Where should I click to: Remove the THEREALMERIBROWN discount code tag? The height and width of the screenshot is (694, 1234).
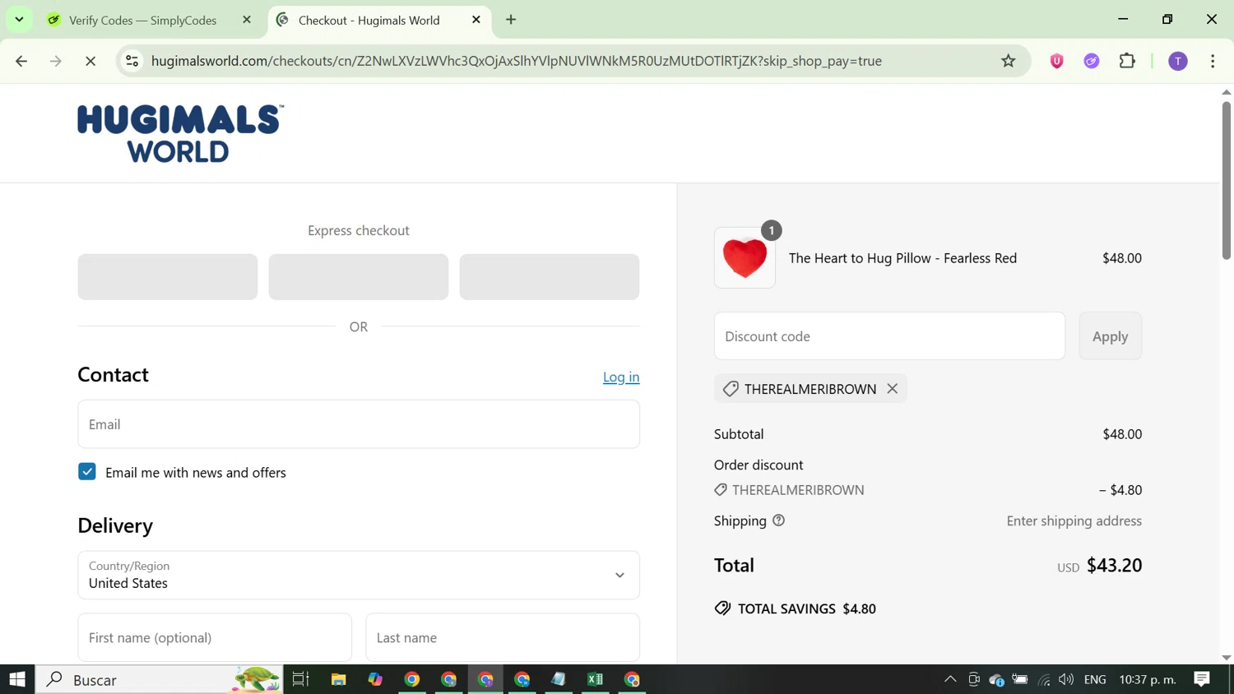click(x=892, y=389)
